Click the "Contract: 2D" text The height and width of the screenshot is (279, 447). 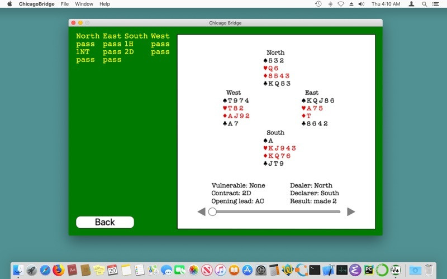pyautogui.click(x=231, y=193)
